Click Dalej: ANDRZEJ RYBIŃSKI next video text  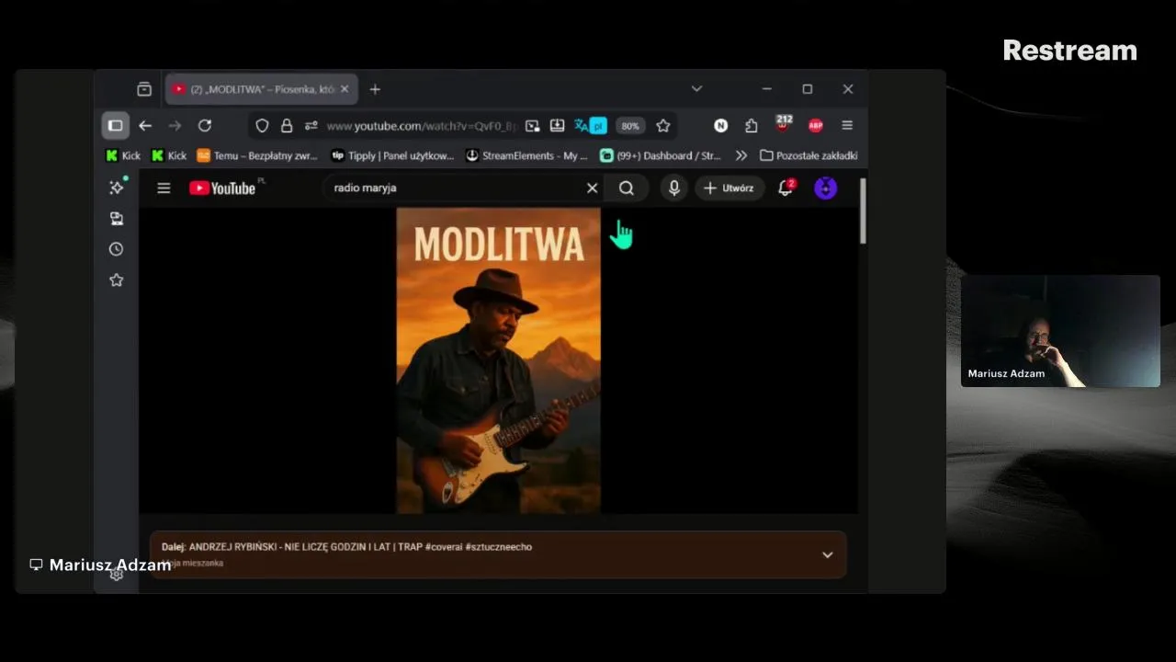[347, 546]
